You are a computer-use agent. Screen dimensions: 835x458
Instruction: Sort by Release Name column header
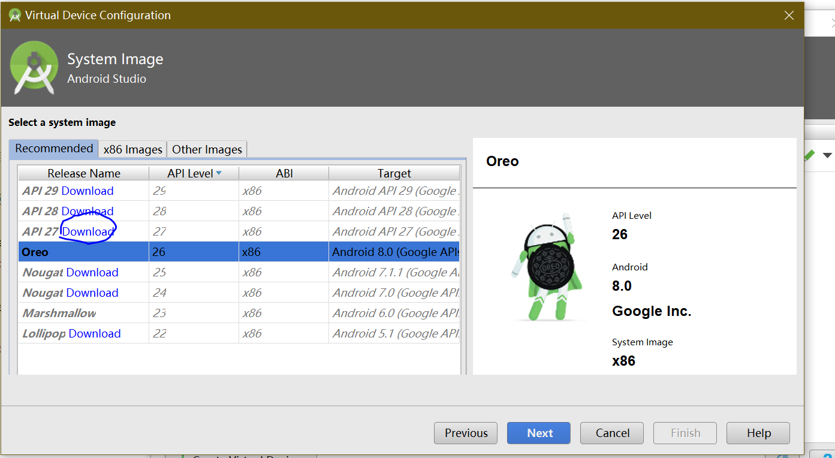(84, 173)
